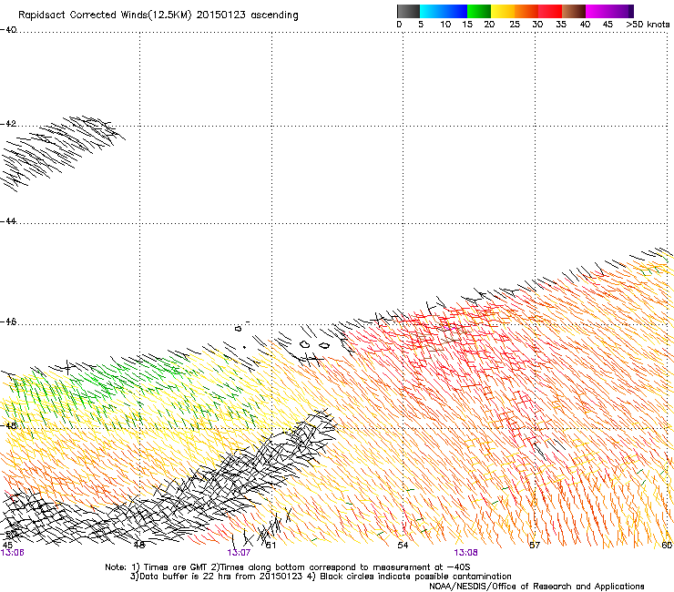This screenshot has height=592, width=674.
Task: Click the latitude label '-40'
Action: (8, 30)
